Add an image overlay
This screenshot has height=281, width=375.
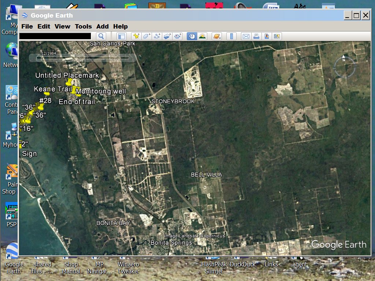click(167, 36)
